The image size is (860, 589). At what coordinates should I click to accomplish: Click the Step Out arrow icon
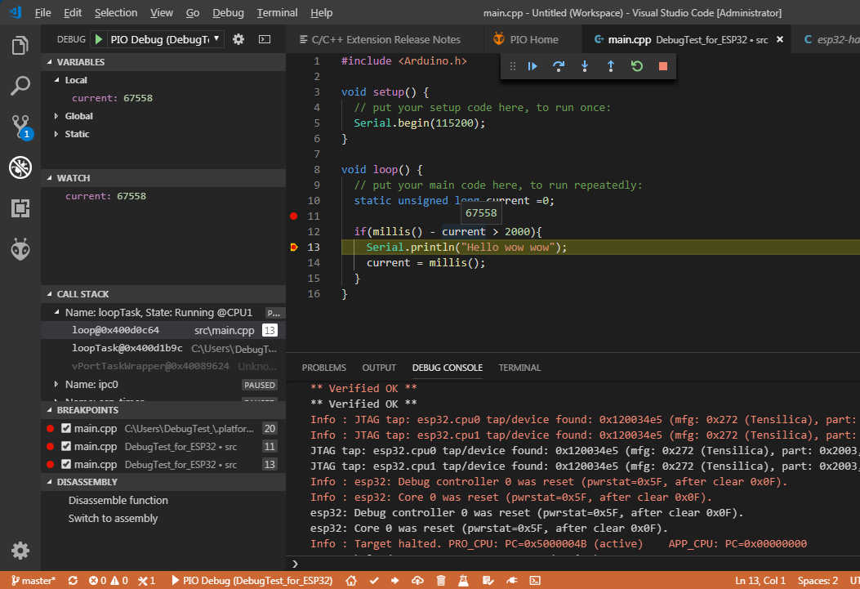611,66
